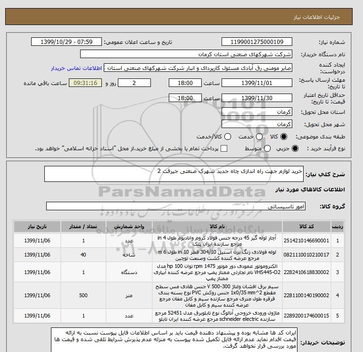Click the buyer notes text box
This screenshot has height=352, width=363.
[x=174, y=340]
